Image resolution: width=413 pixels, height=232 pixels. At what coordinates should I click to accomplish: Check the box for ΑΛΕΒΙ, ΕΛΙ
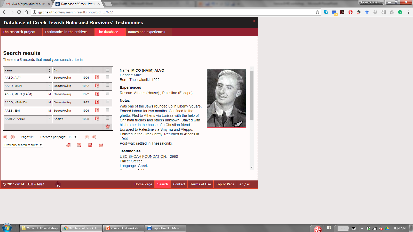point(108,110)
